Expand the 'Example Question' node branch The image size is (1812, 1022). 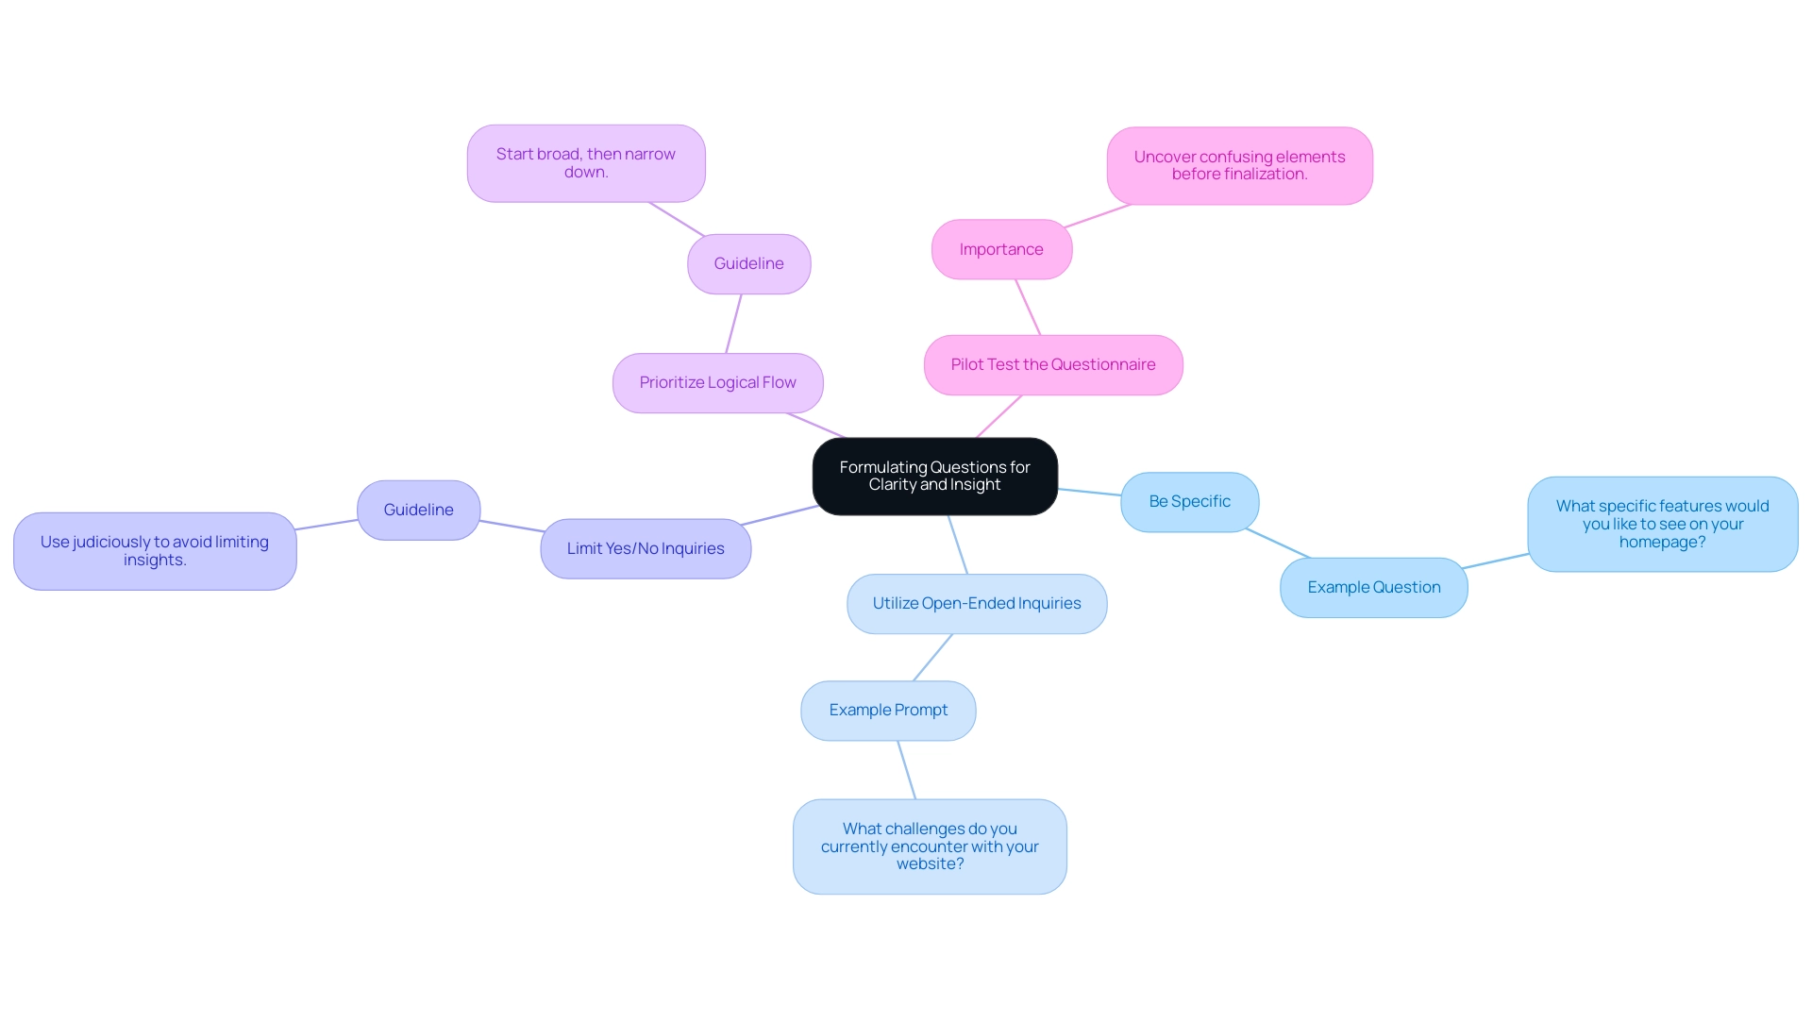coord(1371,585)
